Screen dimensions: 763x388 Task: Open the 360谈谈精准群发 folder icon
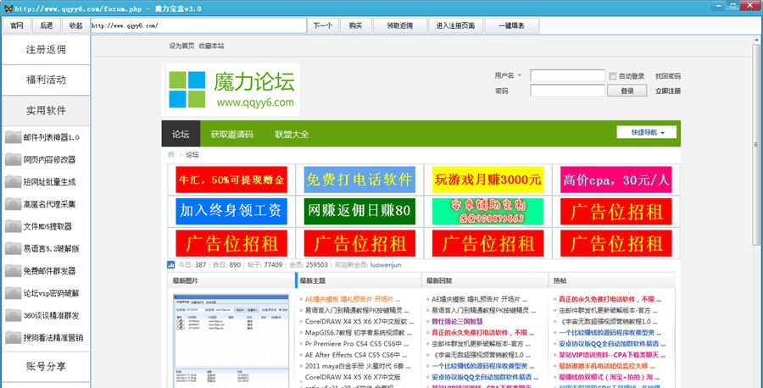[x=13, y=315]
